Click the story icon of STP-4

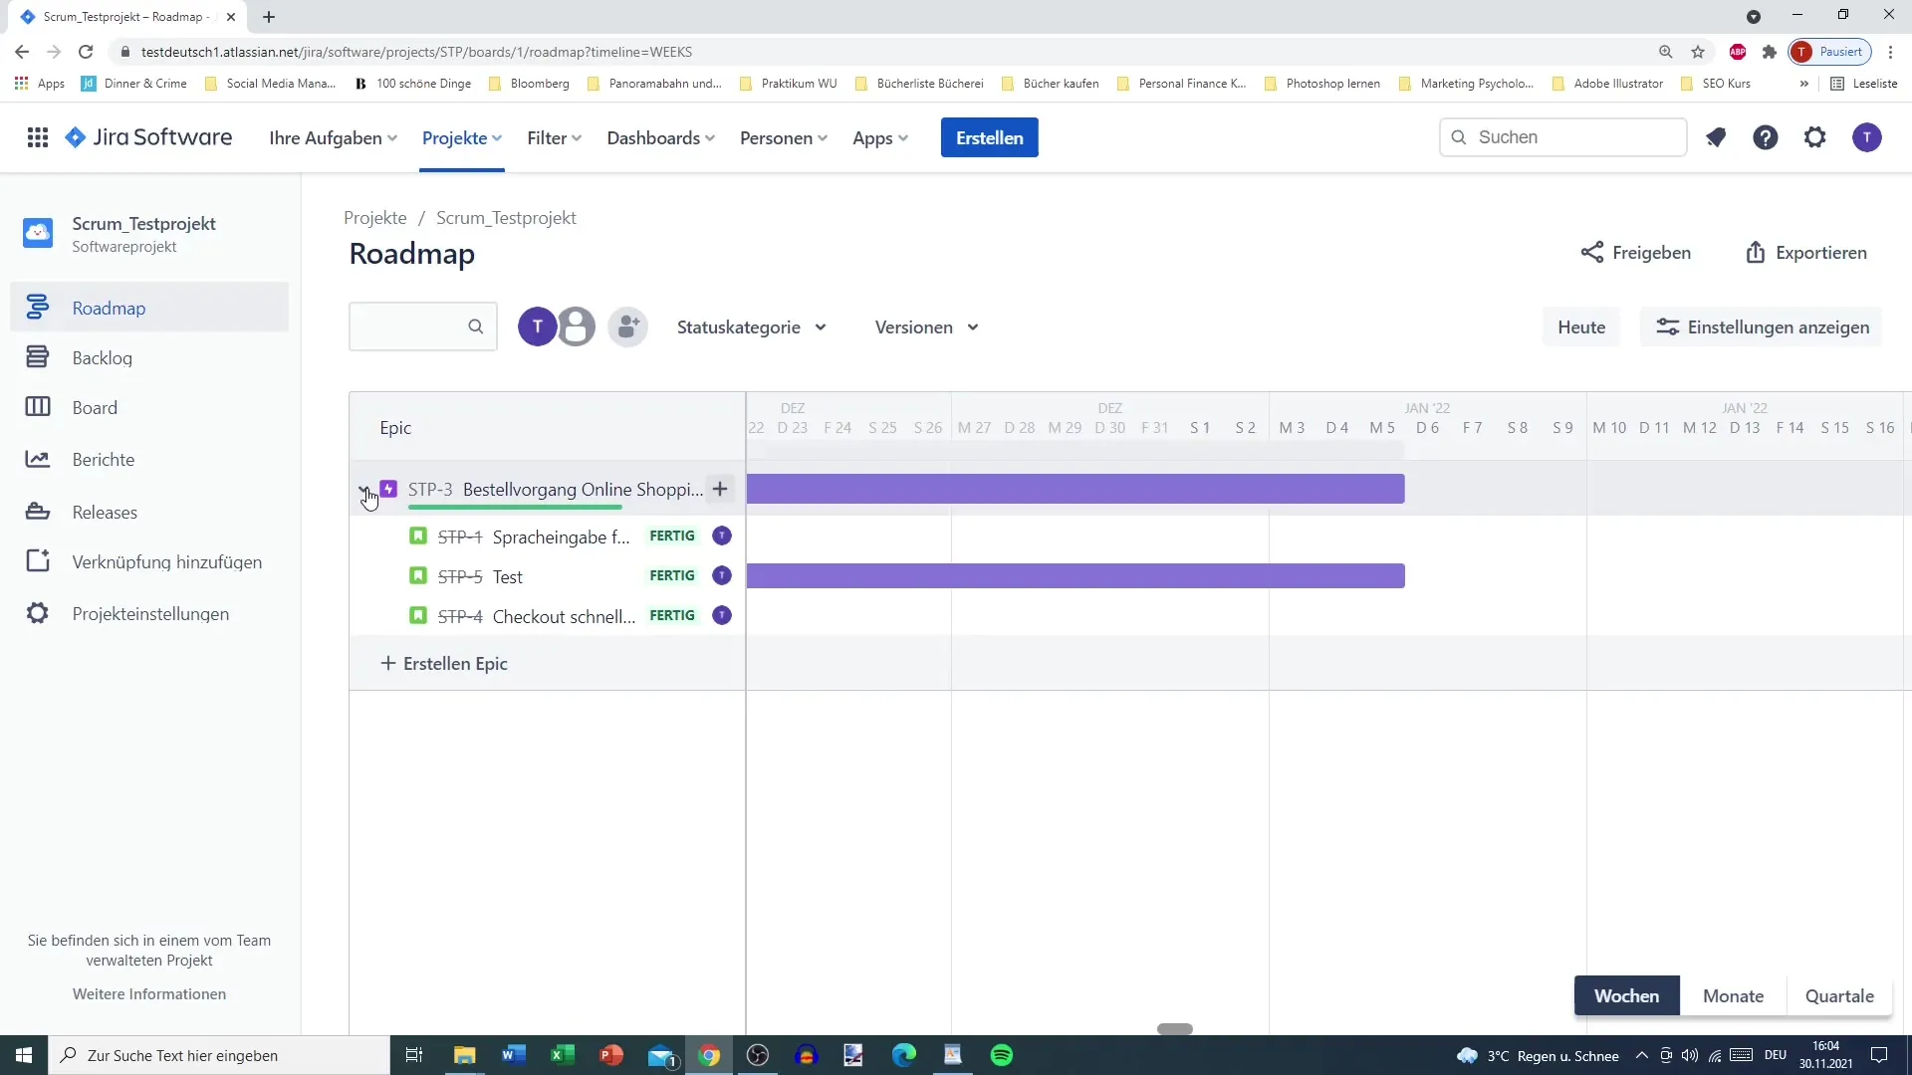[418, 616]
